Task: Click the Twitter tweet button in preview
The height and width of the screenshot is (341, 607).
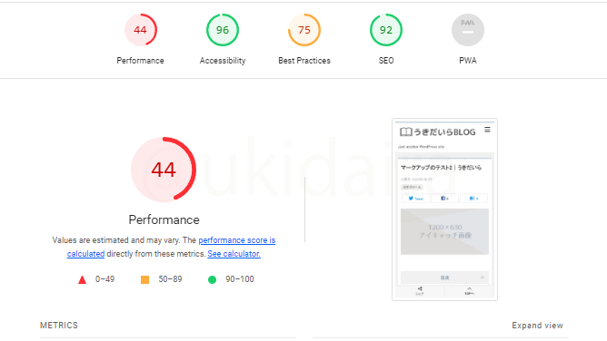Action: tap(416, 199)
